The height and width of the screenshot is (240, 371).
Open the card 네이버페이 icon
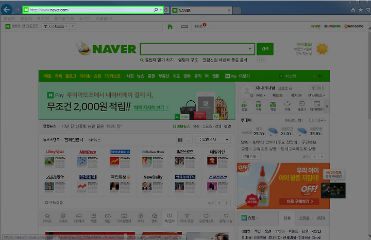[x=317, y=106]
